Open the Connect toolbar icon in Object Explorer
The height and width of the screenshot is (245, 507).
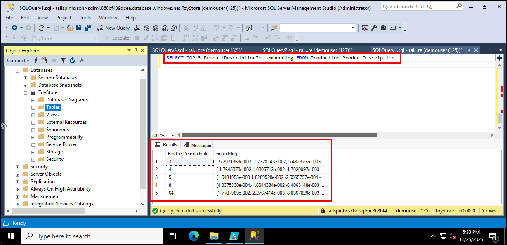pos(17,60)
